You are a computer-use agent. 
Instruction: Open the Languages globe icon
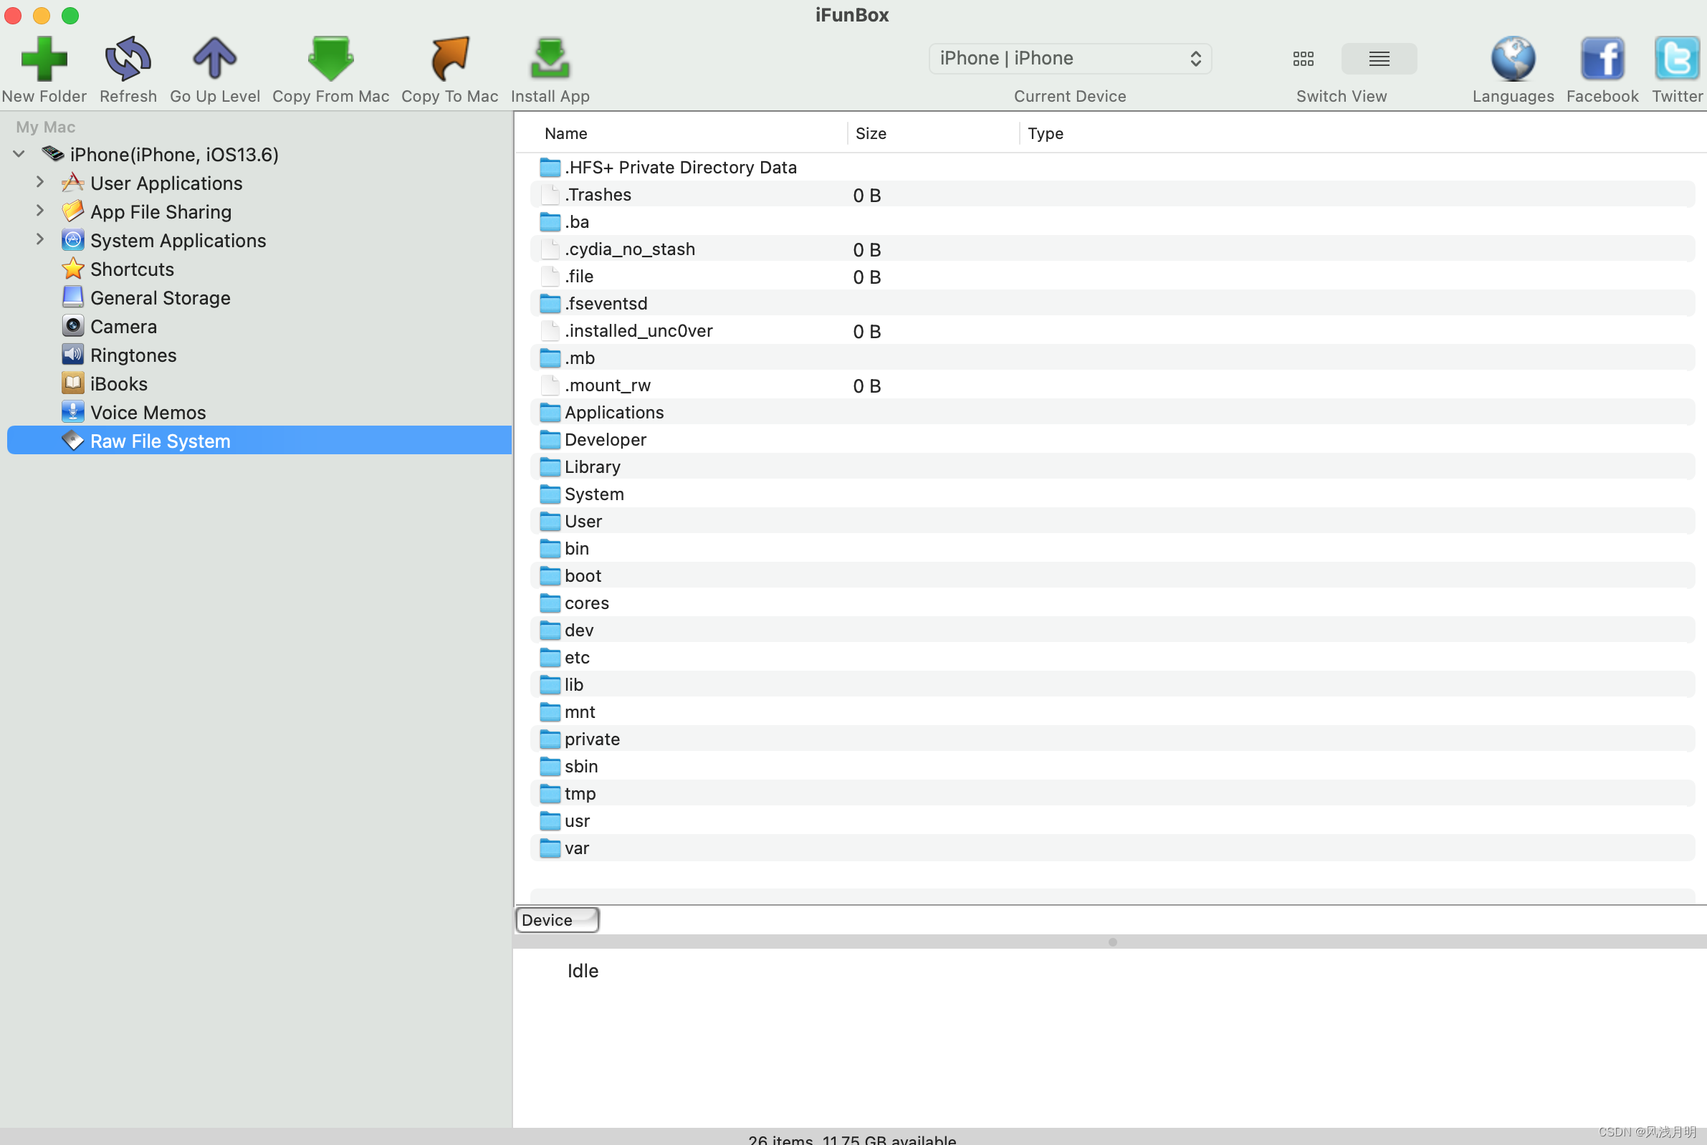coord(1513,59)
